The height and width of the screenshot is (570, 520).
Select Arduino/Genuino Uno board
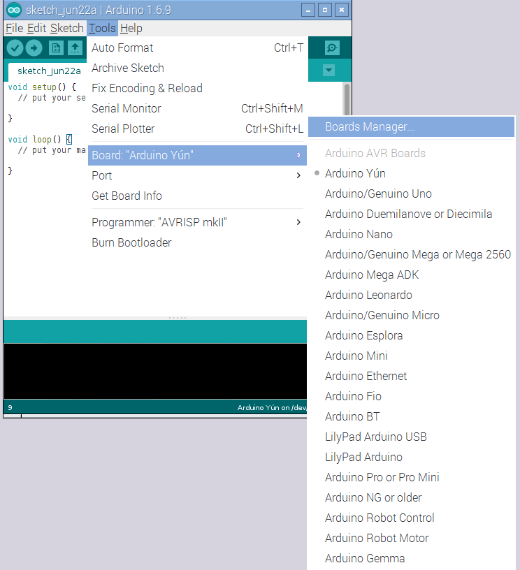click(411, 193)
